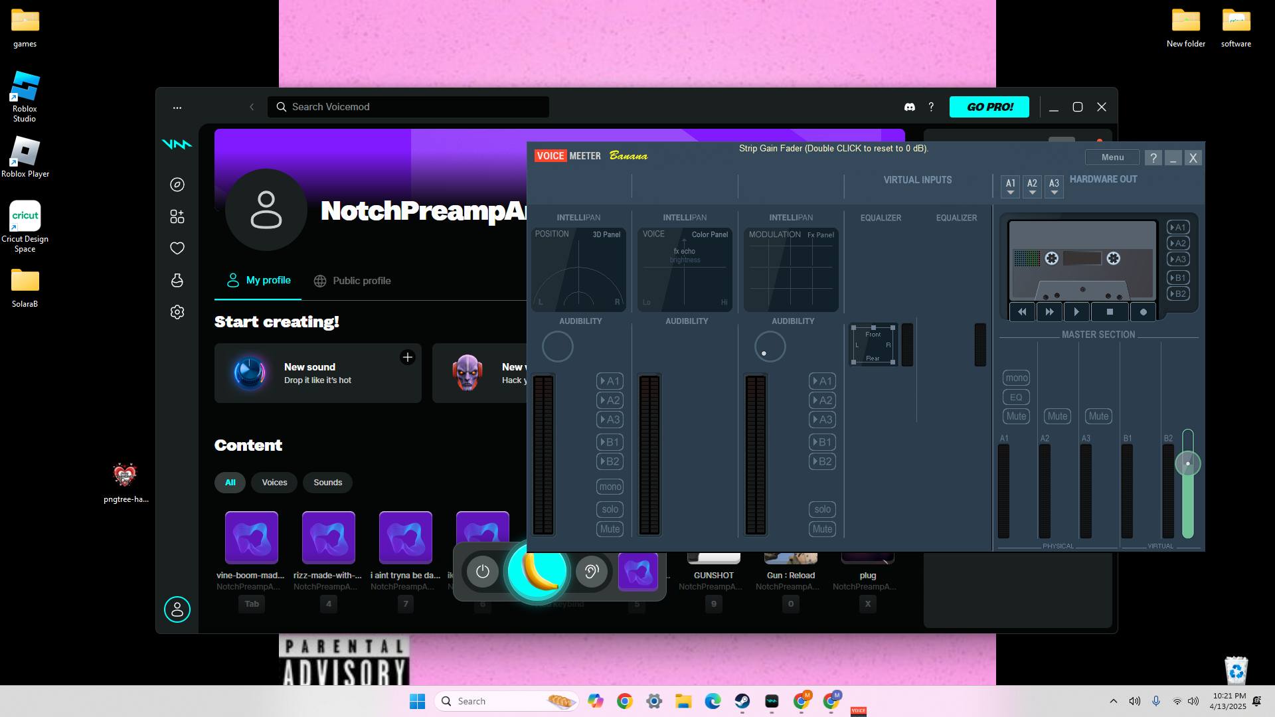
Task: Click the GO PRO! button
Action: [989, 107]
